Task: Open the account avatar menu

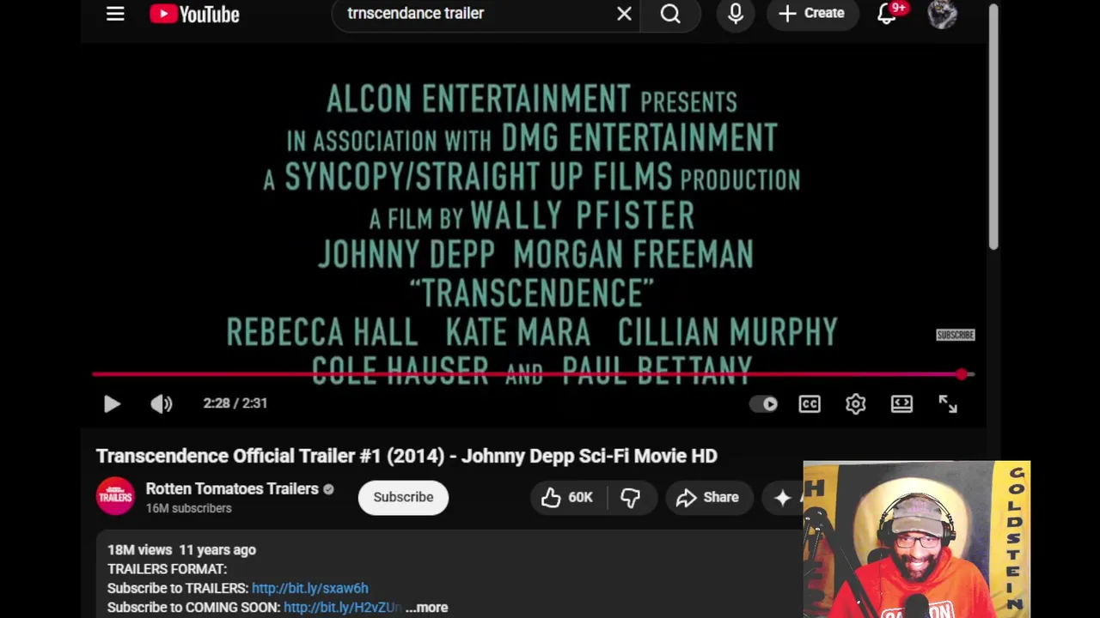Action: coord(943,14)
